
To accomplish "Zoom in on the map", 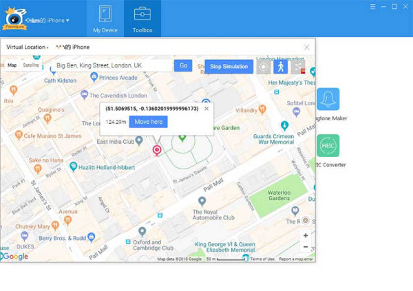I will (x=306, y=235).
